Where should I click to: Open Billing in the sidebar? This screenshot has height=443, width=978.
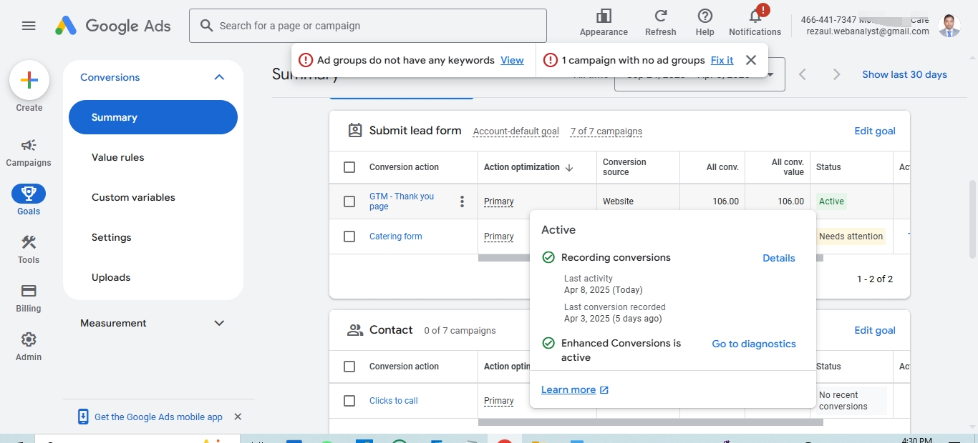coord(29,298)
